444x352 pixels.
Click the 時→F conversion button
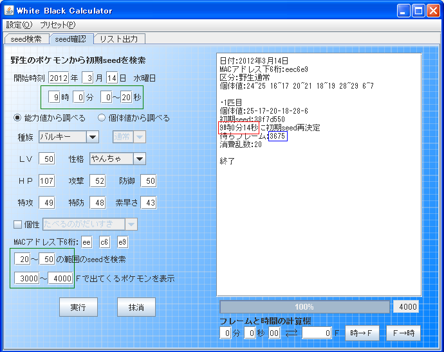(x=362, y=333)
